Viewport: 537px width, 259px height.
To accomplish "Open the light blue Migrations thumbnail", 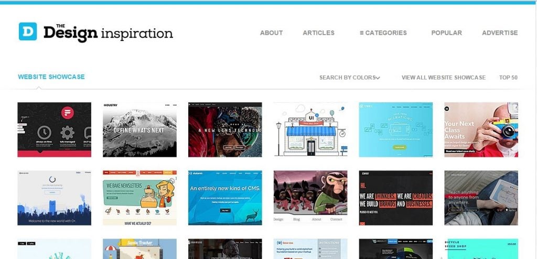I will (396, 129).
